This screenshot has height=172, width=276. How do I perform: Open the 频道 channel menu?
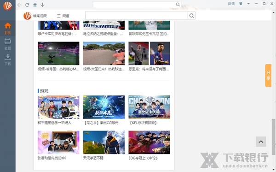63,16
